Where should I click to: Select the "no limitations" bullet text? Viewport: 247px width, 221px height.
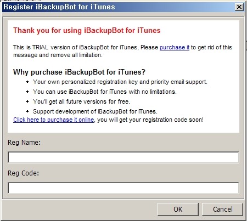[105, 92]
